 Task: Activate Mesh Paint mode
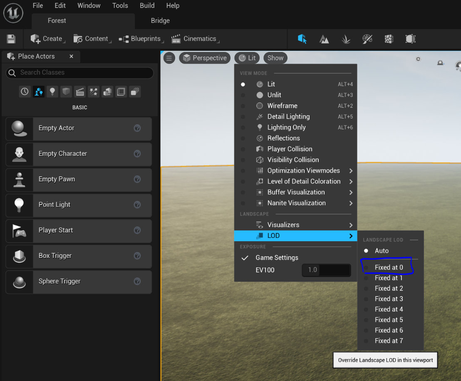coord(367,39)
